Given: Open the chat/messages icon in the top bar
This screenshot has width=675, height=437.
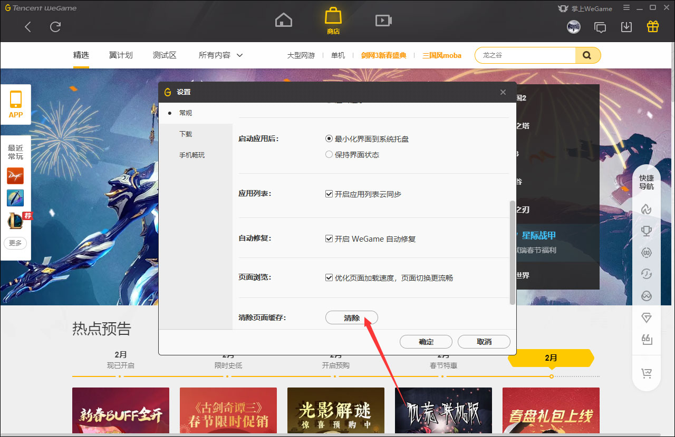Looking at the screenshot, I should 600,26.
